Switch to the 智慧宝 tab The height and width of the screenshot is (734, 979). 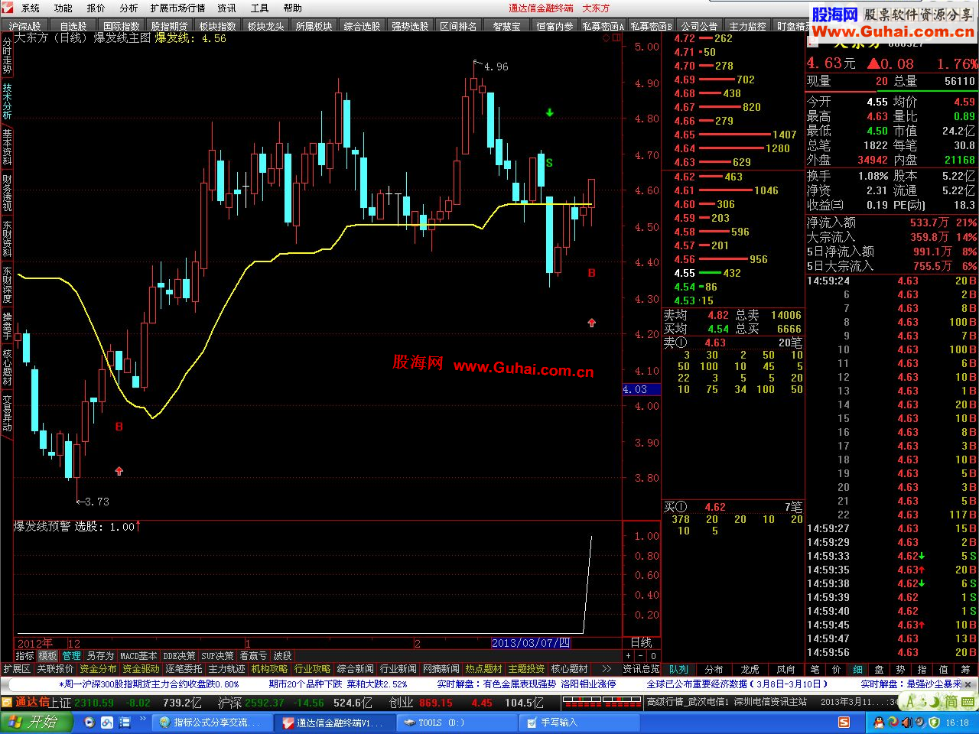506,26
